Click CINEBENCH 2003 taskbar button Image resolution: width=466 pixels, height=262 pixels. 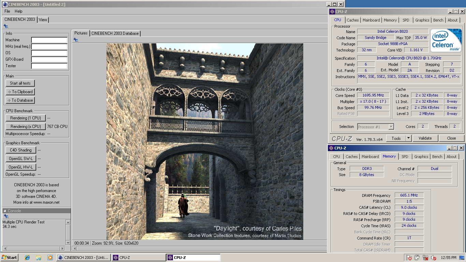click(x=84, y=258)
